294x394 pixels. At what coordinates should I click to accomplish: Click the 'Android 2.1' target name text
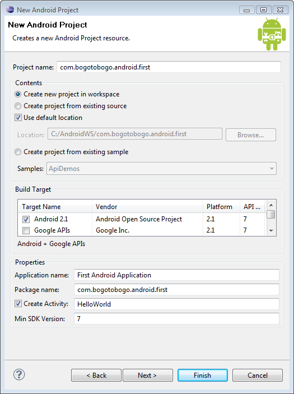[x=51, y=219]
